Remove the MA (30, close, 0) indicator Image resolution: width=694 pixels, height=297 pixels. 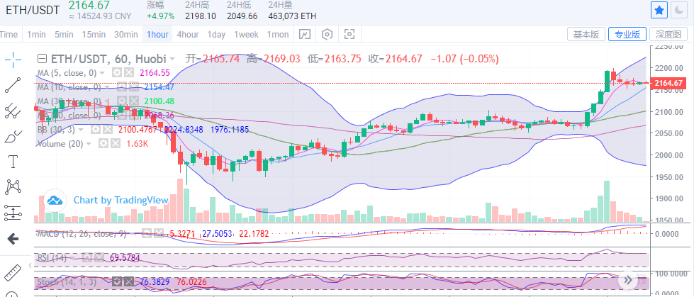(x=133, y=101)
